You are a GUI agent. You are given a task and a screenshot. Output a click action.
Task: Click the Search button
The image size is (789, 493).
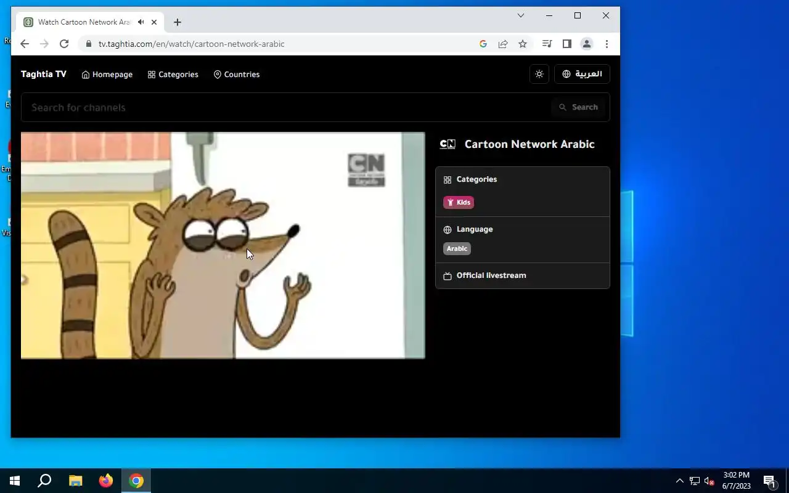coord(579,107)
